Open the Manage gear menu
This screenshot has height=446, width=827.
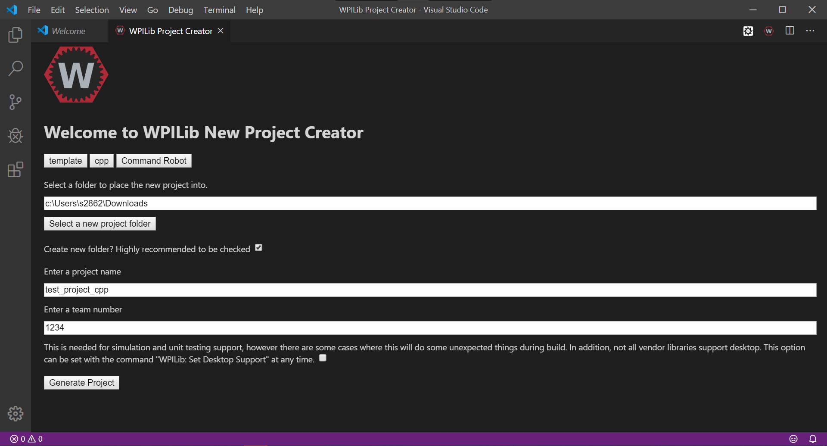[x=16, y=414]
